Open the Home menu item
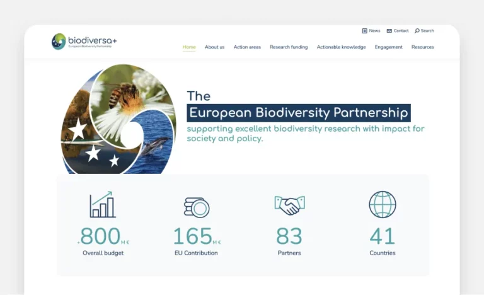The width and height of the screenshot is (484, 295). coord(189,47)
